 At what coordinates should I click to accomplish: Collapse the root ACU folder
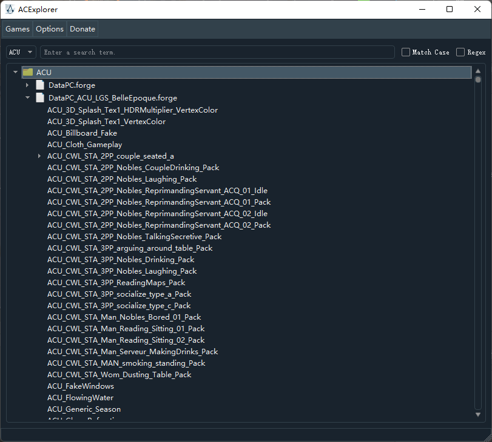coord(15,72)
